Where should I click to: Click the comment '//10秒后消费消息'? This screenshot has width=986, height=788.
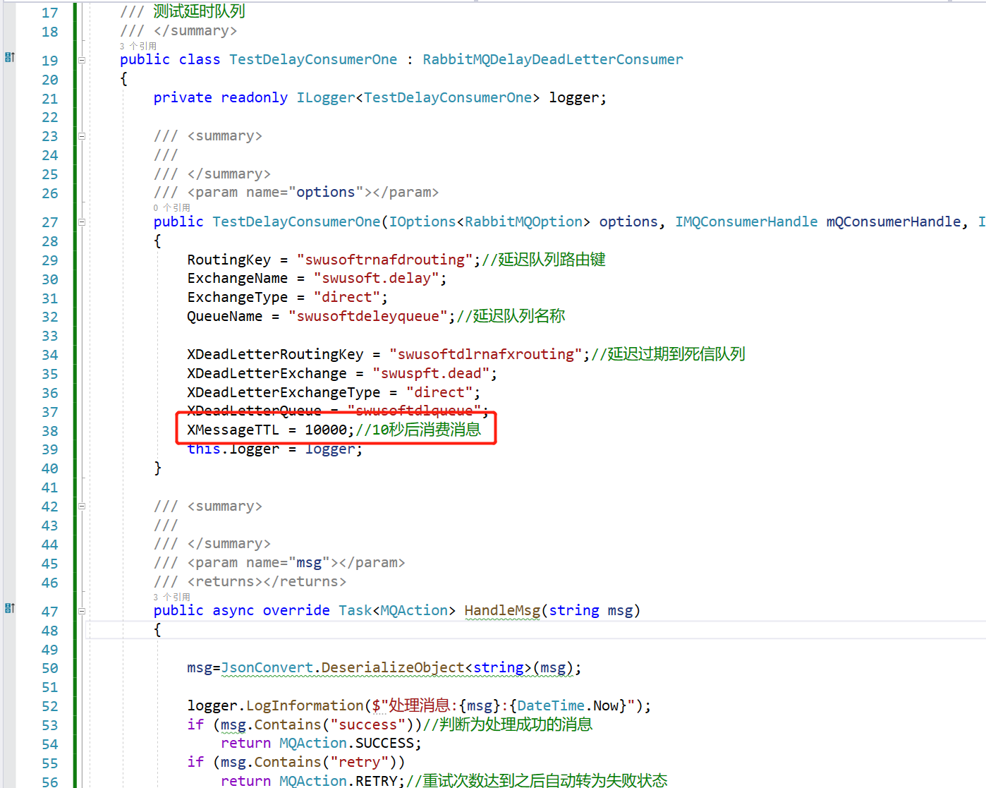pos(418,430)
